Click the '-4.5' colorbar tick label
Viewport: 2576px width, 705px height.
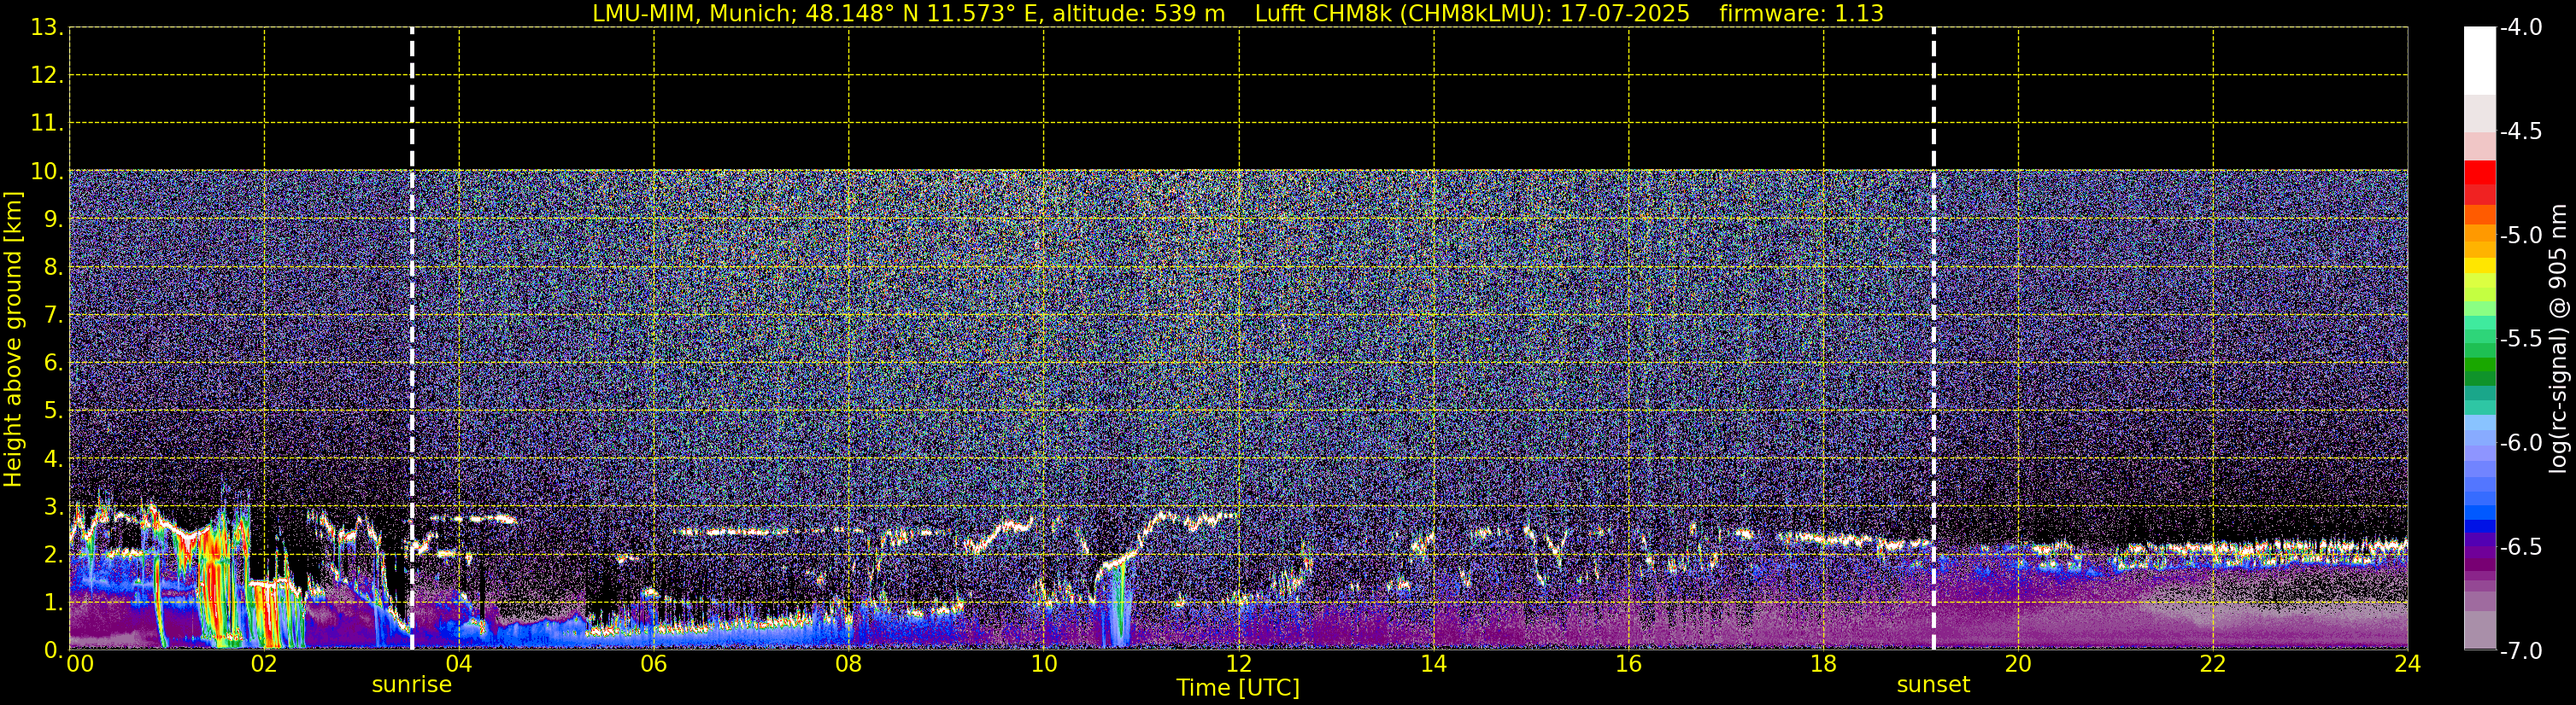(2520, 131)
